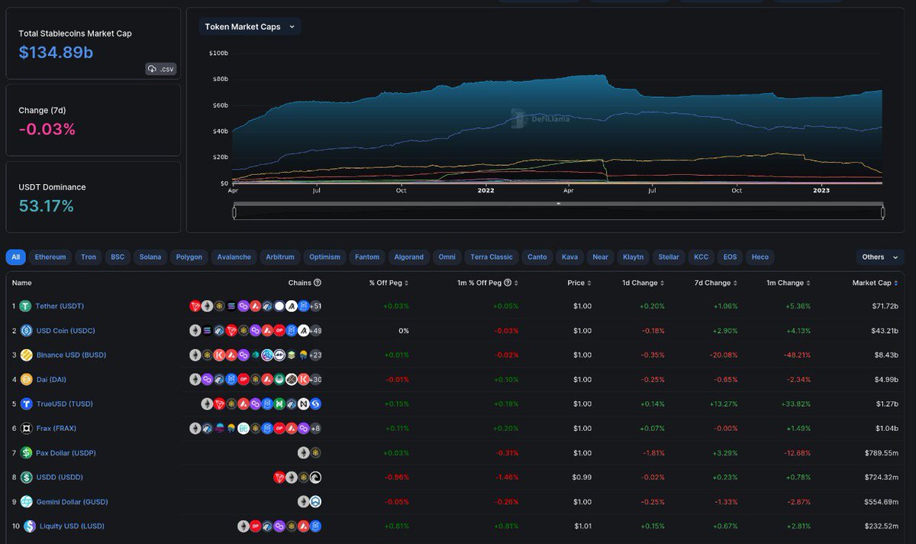Click the OP chain icon in Liquity USD row

256,526
